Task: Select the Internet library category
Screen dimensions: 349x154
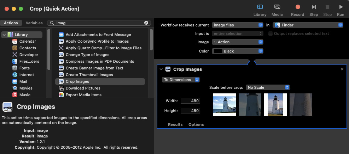Action: (27, 75)
